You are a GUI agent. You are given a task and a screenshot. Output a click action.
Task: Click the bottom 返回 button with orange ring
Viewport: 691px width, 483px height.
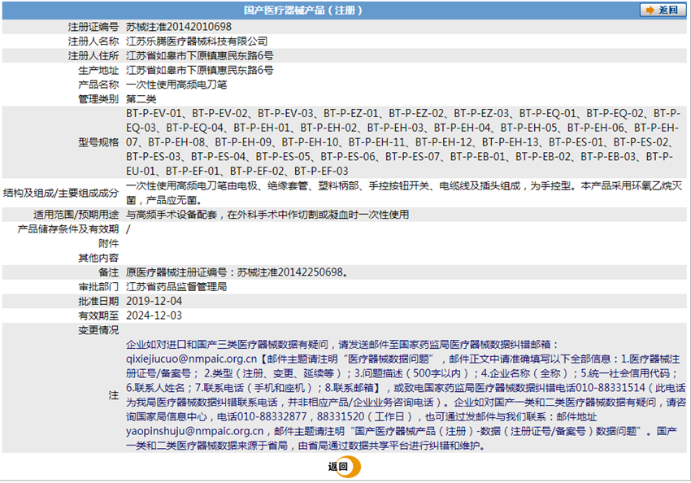(x=344, y=467)
